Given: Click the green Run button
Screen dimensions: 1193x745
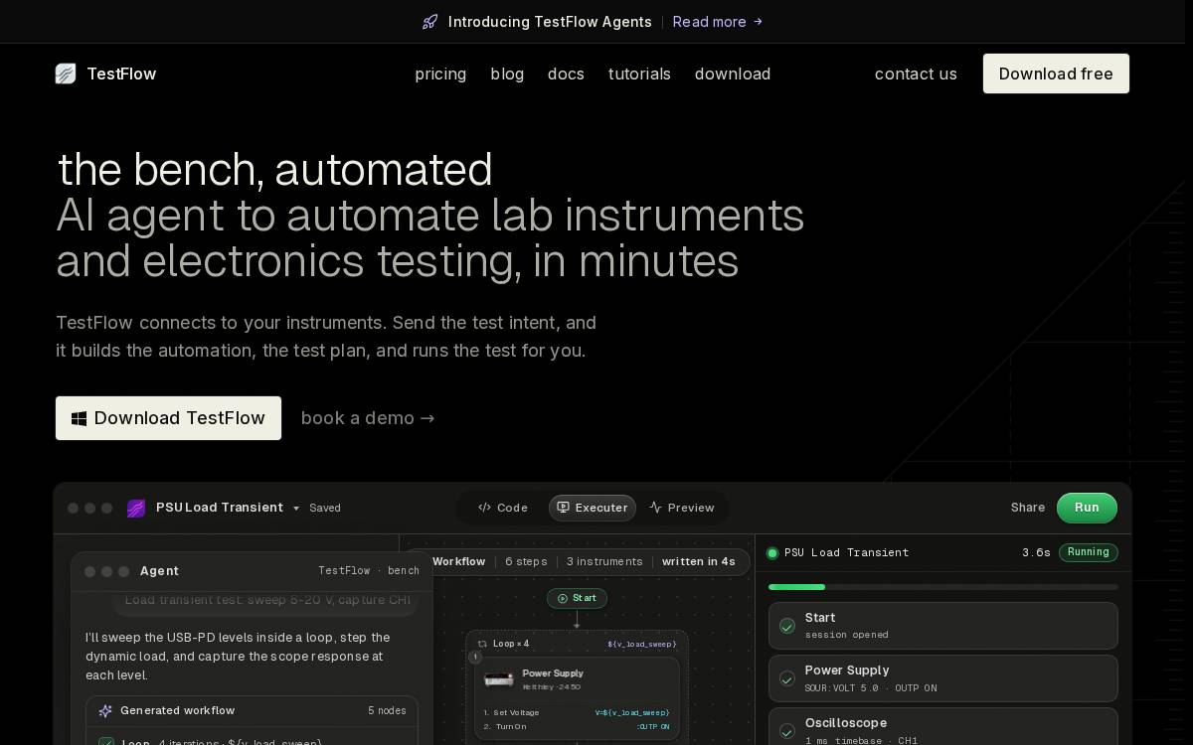Looking at the screenshot, I should click(x=1087, y=508).
